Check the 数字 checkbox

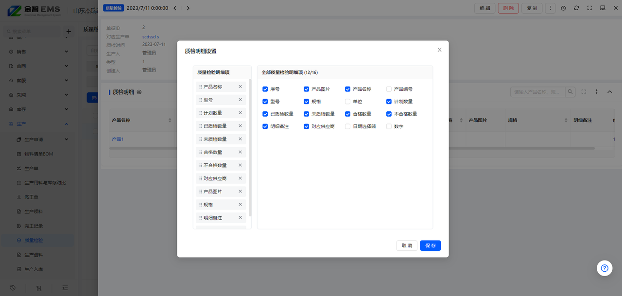[x=389, y=126]
